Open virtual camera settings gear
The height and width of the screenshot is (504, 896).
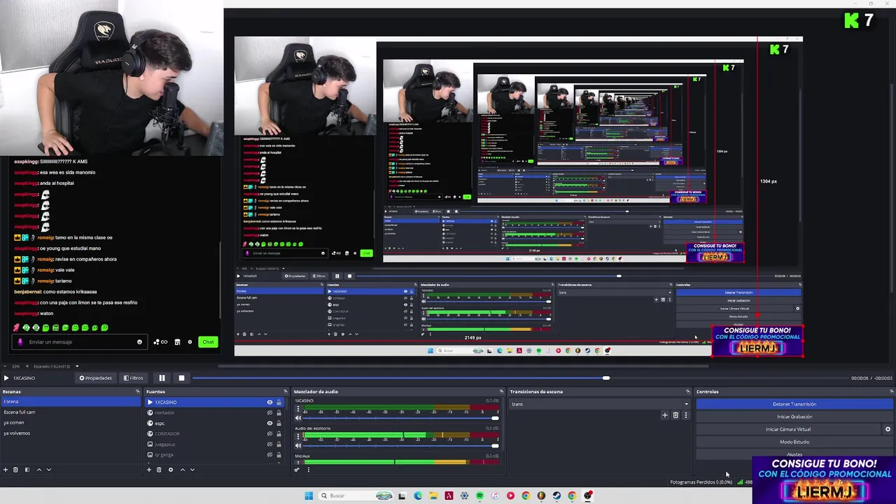click(x=888, y=429)
